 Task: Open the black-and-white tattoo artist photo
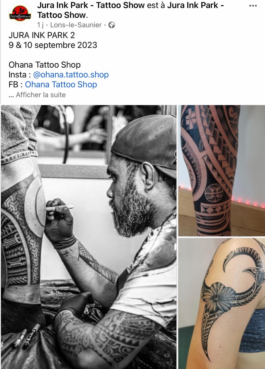pos(89,237)
